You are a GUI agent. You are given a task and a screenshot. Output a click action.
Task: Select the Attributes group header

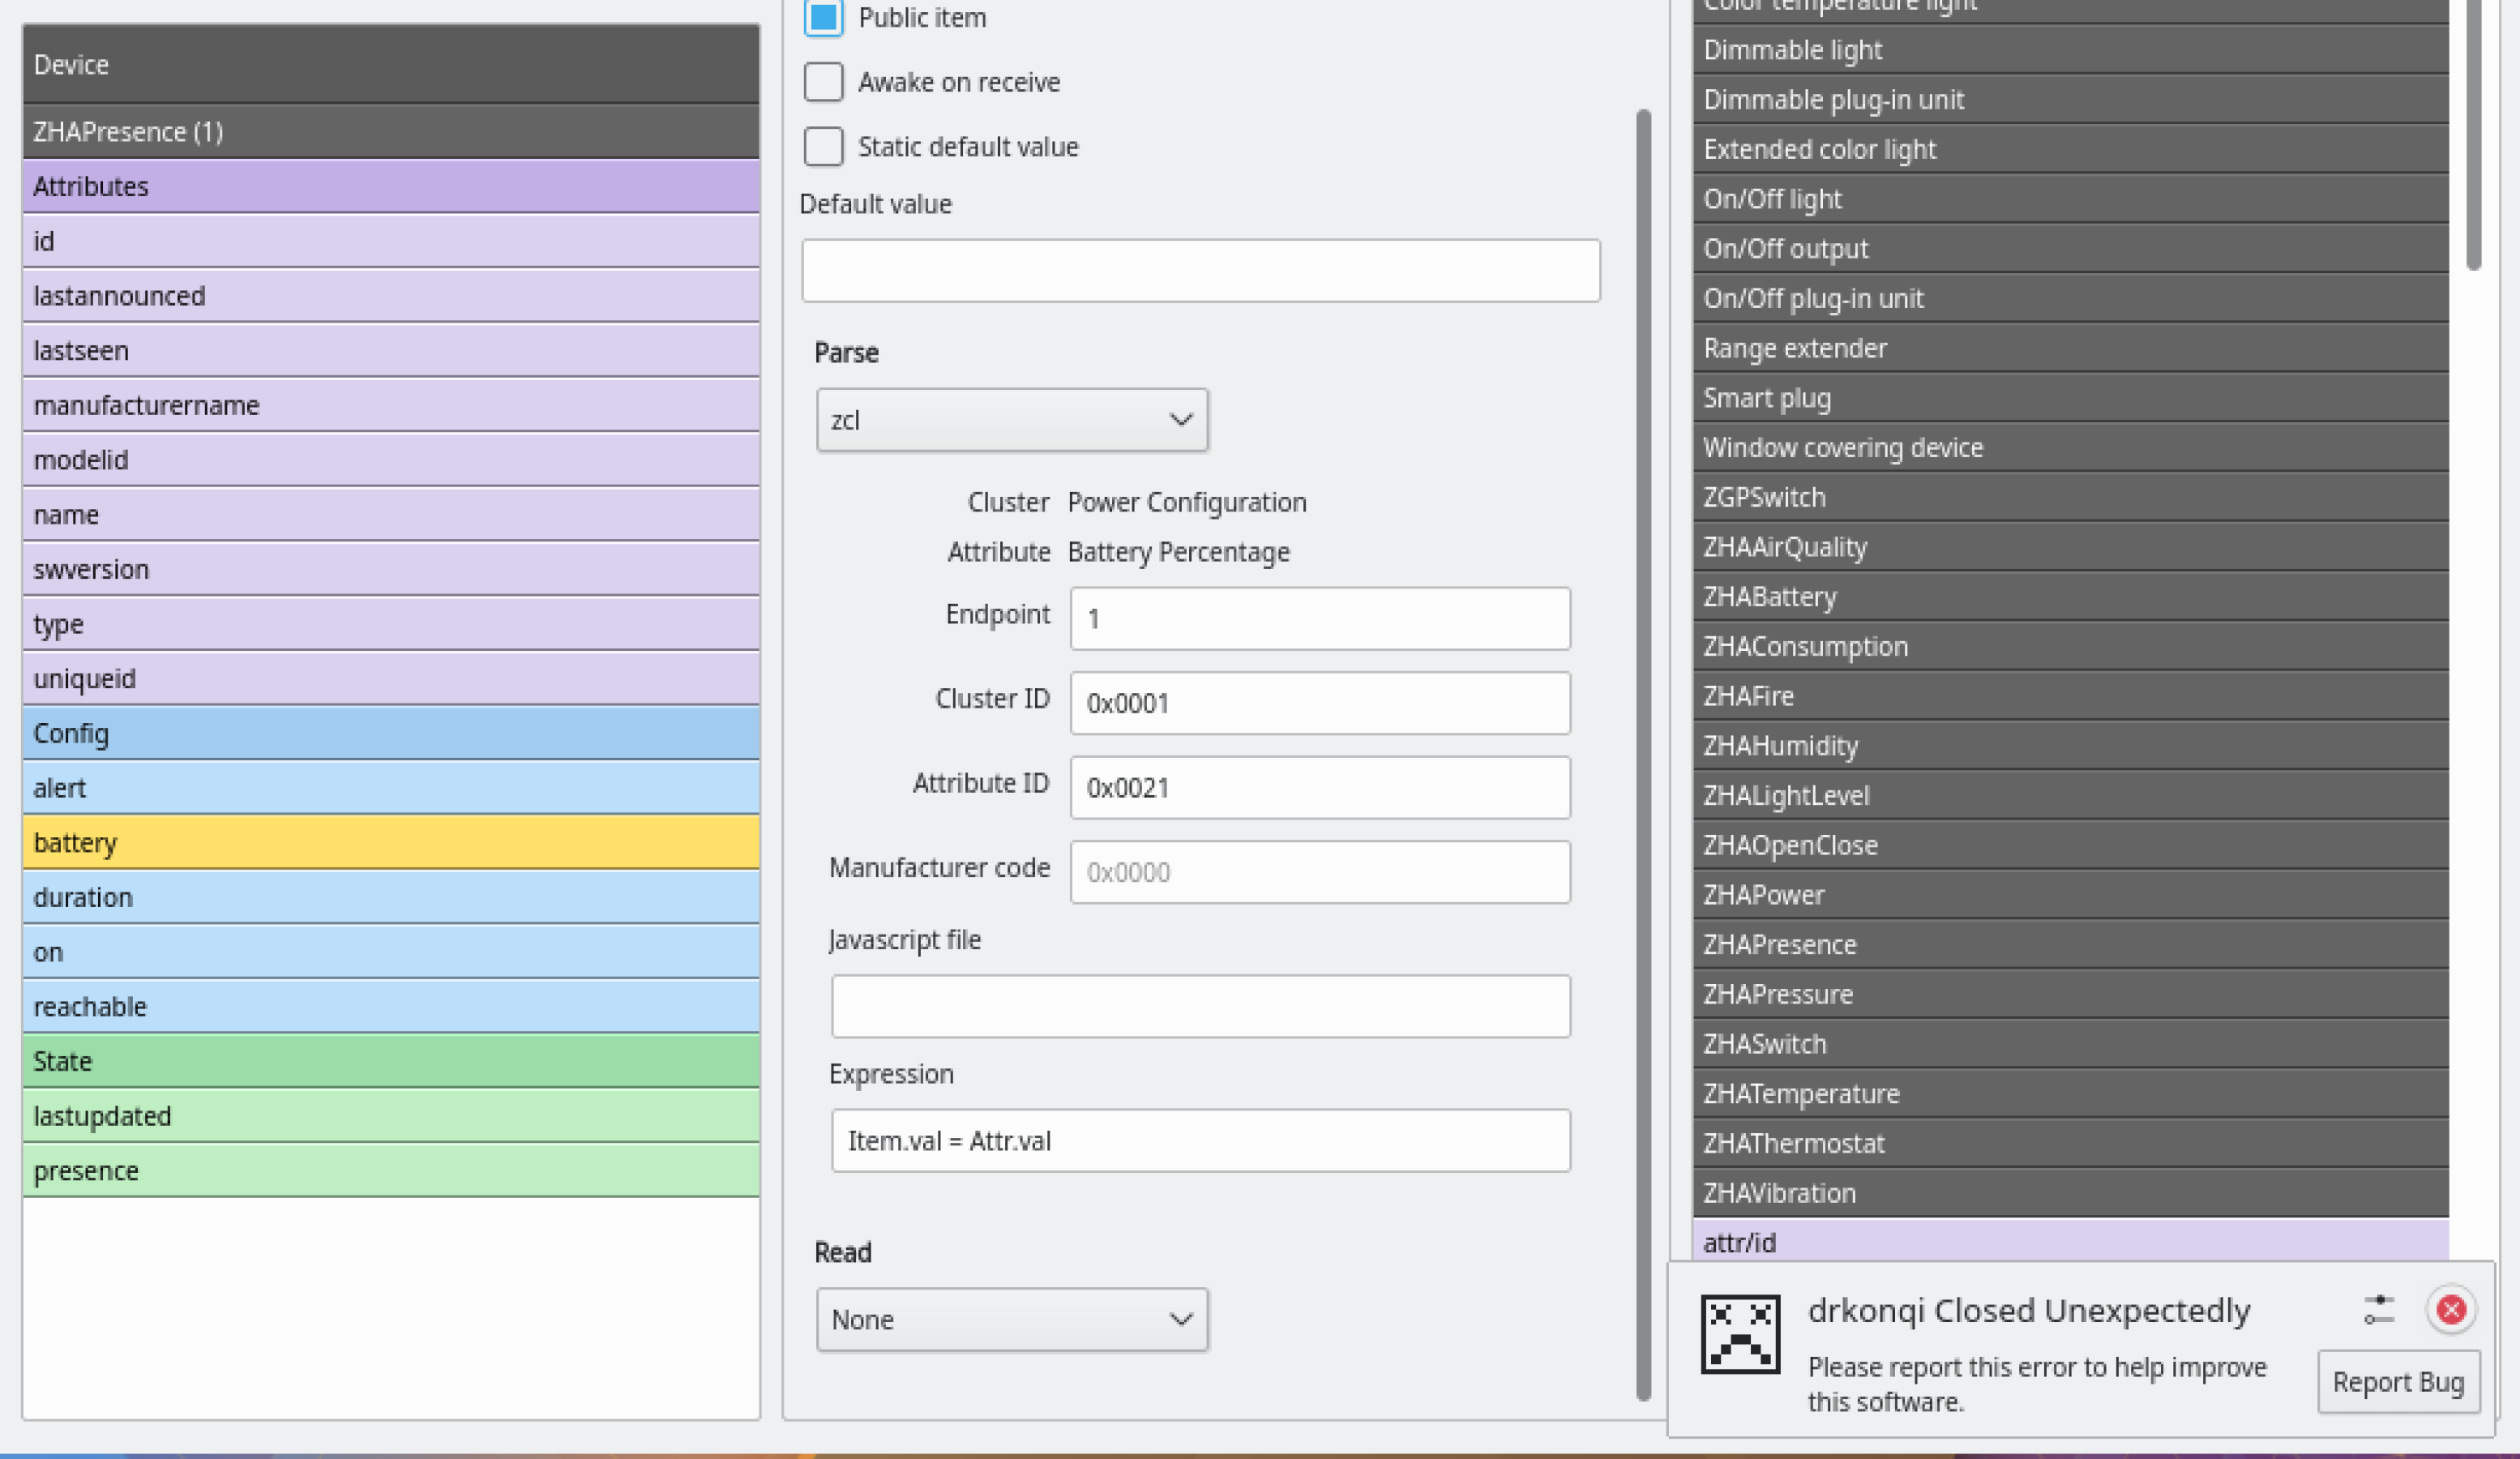[x=390, y=187]
